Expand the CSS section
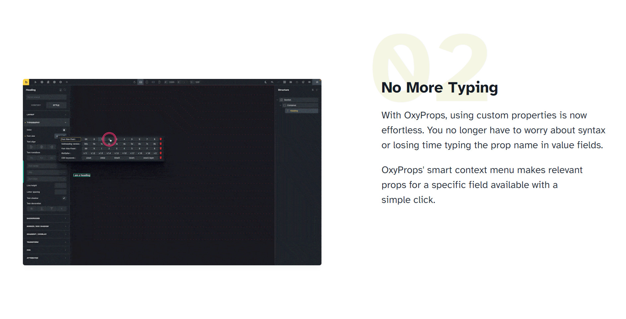Viewport: 626px width, 319px height. (x=46, y=250)
